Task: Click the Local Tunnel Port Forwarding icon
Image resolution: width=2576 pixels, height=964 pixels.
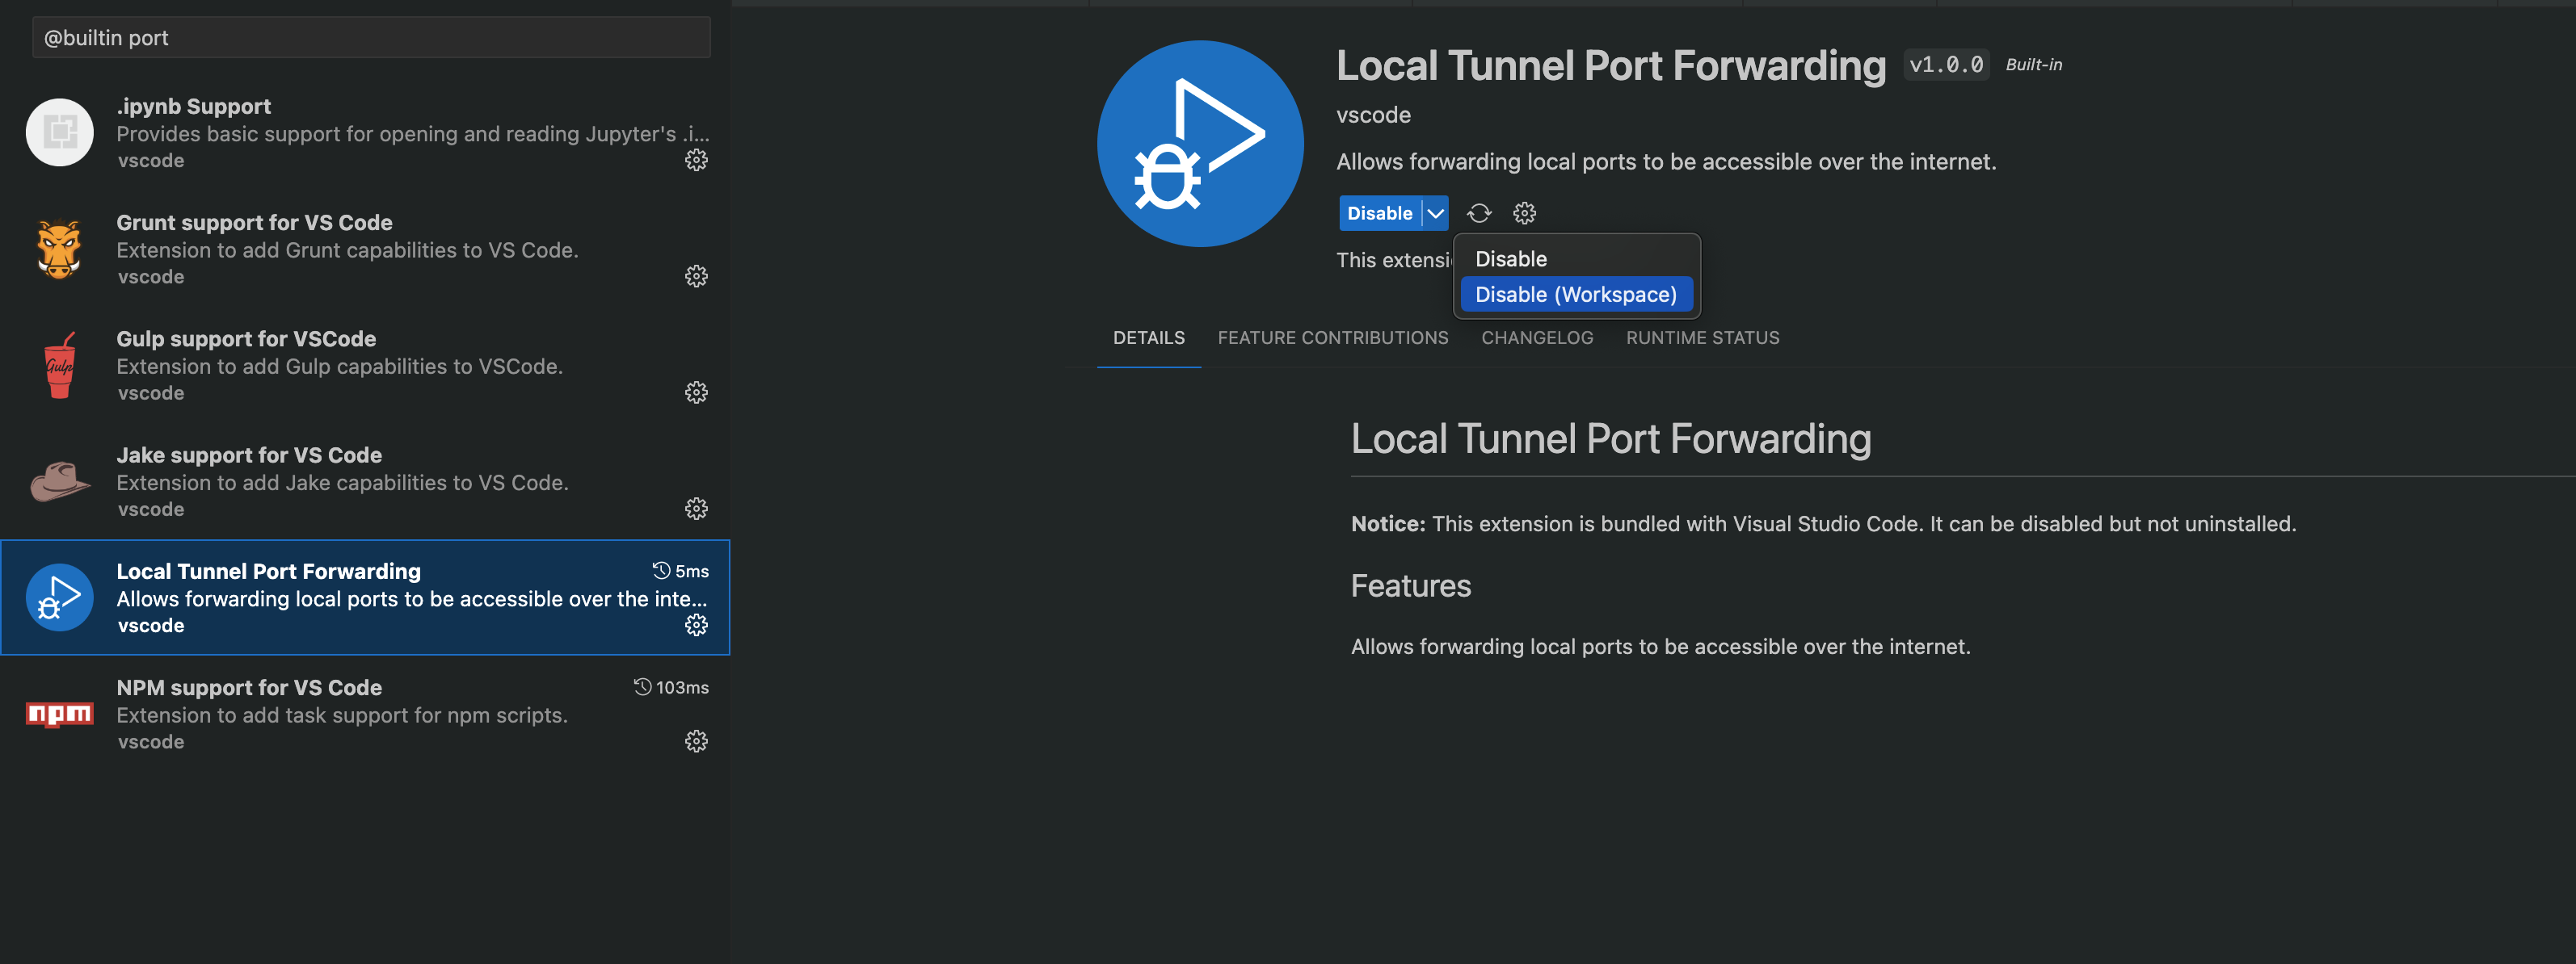Action: pyautogui.click(x=59, y=597)
